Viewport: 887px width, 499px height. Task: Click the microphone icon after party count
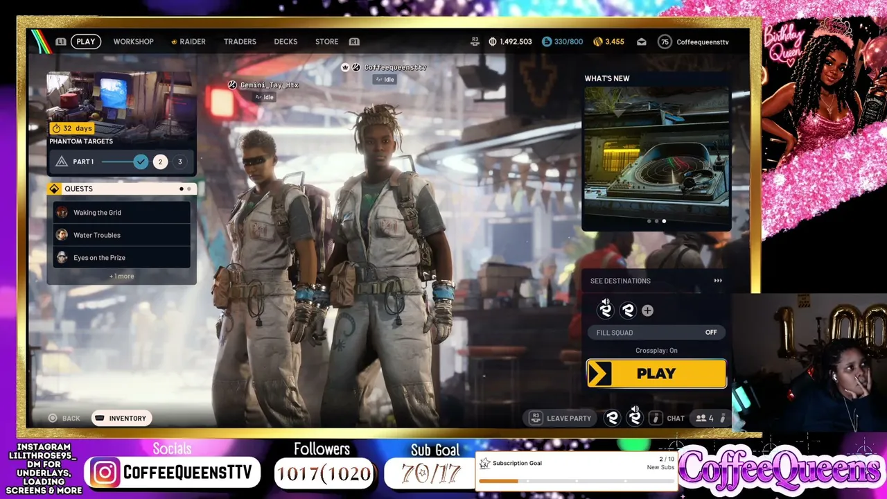[x=722, y=418]
